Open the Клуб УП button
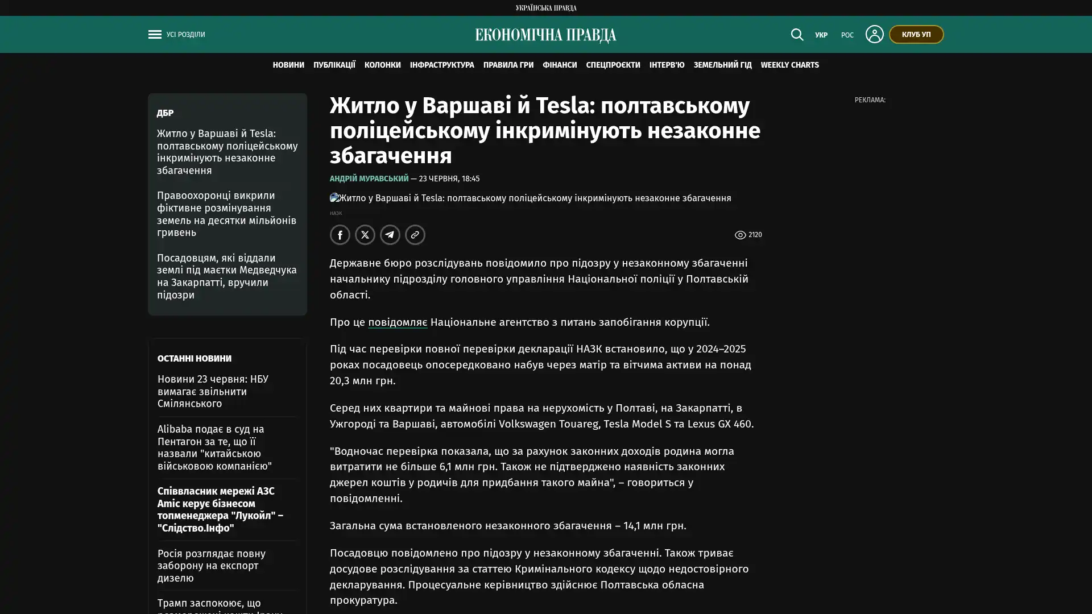 pos(916,34)
